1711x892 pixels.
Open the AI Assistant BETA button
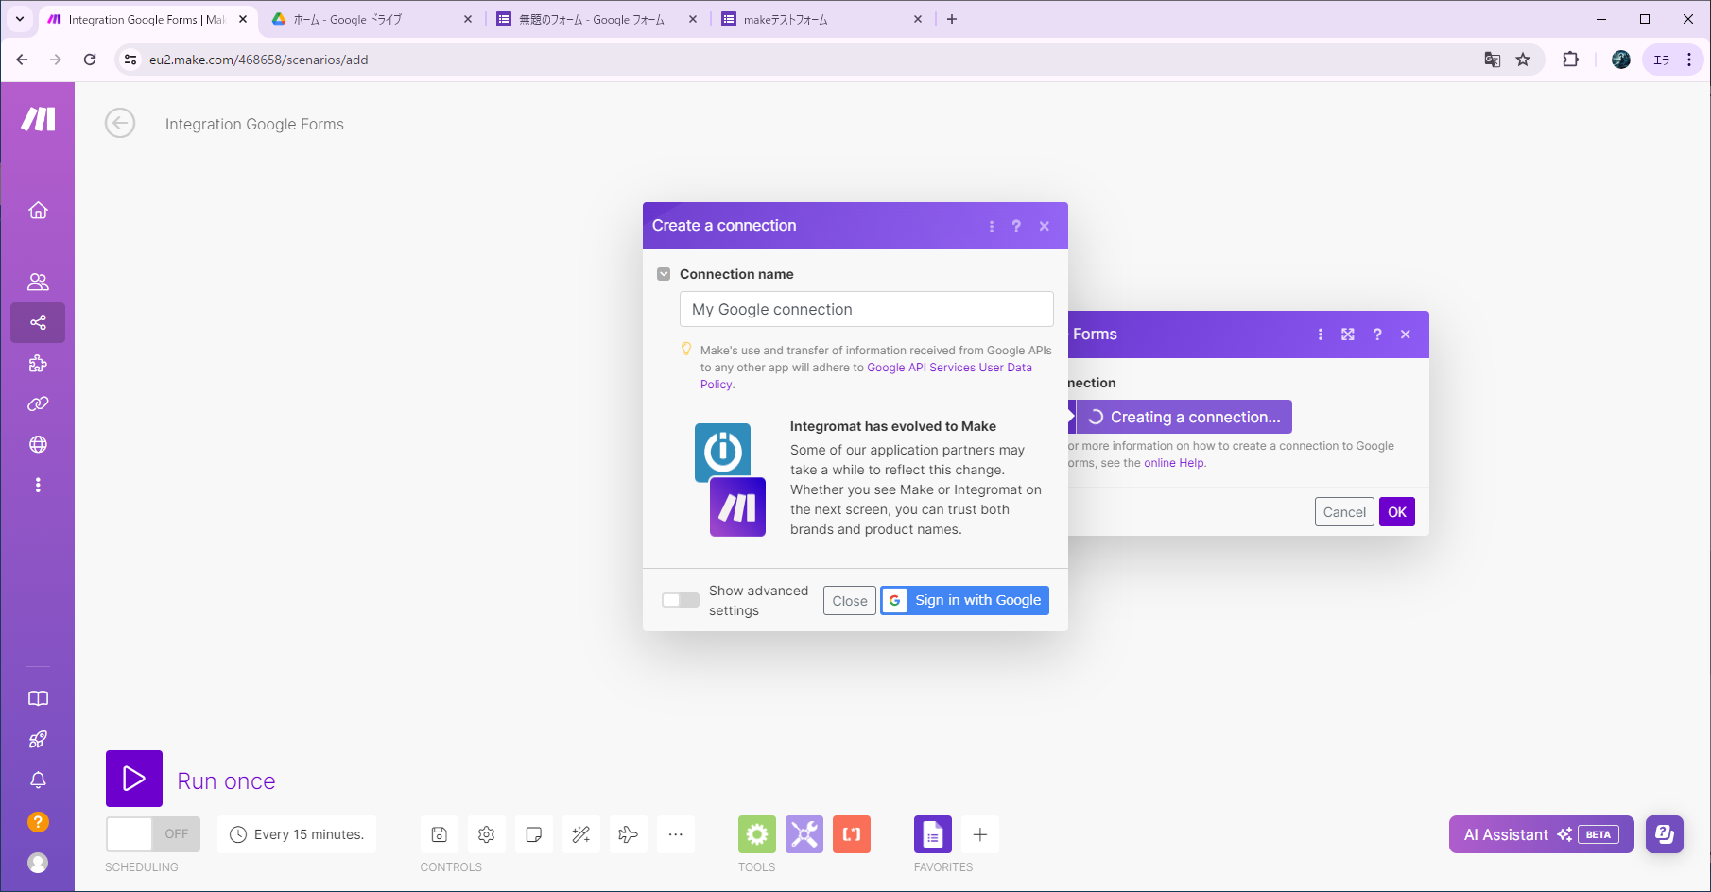[1541, 834]
